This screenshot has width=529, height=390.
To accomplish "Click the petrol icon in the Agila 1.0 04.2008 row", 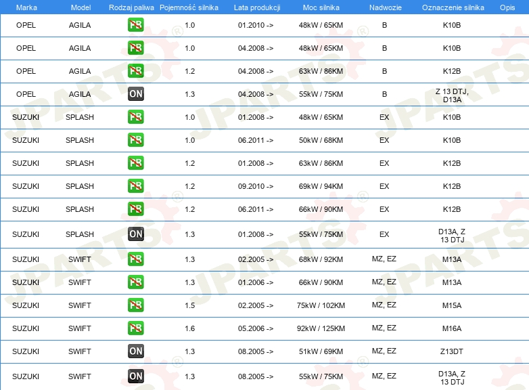I will click(x=135, y=48).
